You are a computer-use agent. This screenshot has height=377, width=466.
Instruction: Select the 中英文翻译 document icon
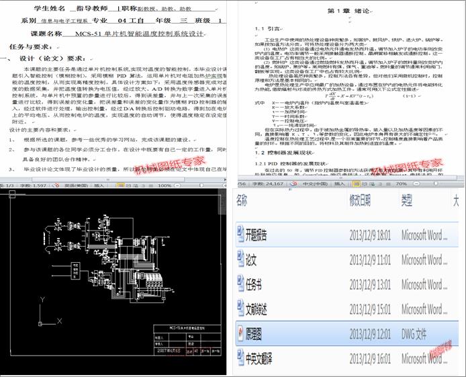[x=240, y=358]
